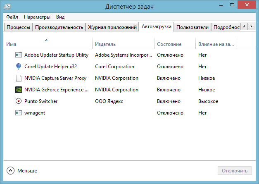Screen dimensions: 259x184
Task: Click the Corel Update Helper x32 icon
Action: [18, 66]
